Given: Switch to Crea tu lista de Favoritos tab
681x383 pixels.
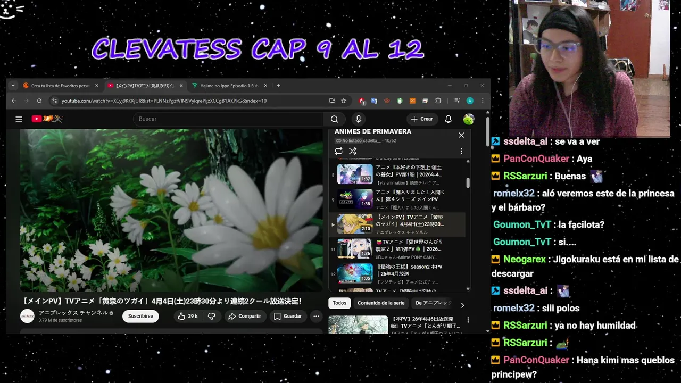Looking at the screenshot, I should coord(60,86).
